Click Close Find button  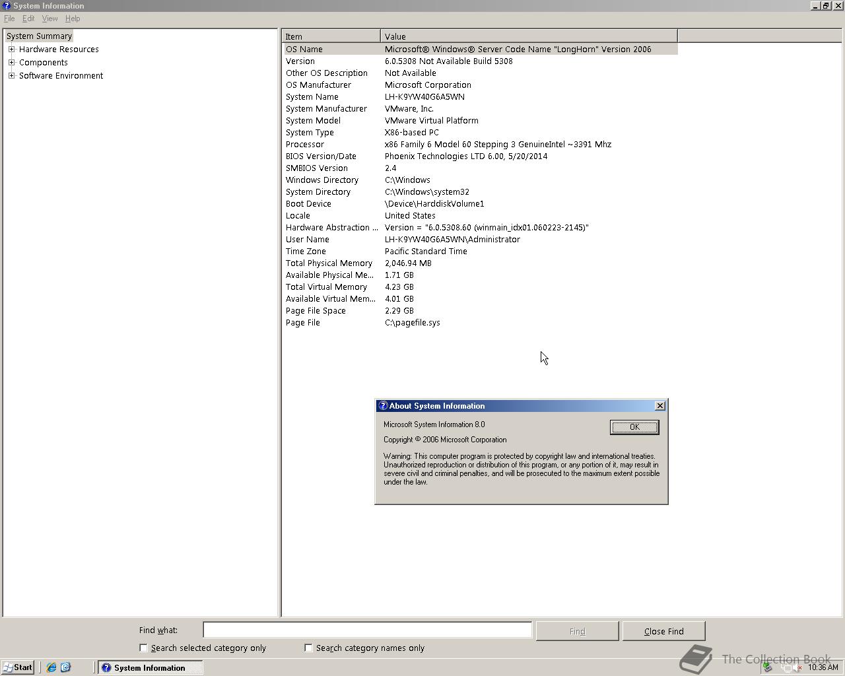point(663,631)
